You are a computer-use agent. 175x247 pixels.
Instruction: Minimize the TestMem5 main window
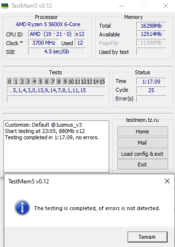tap(122, 6)
